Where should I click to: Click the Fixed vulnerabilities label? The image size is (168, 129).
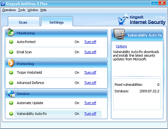pyautogui.click(x=128, y=85)
